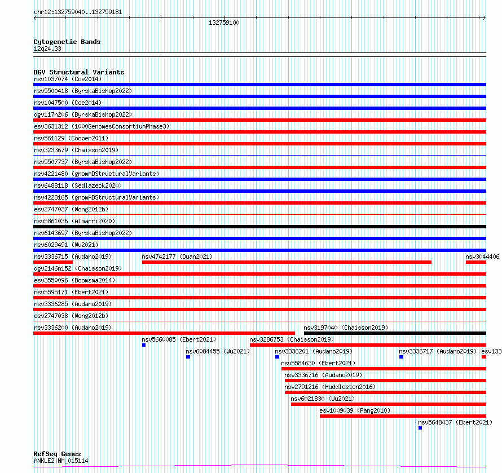Click the nsv5500418 (ByrskaBishop2022) label
502x473 pixels.
tap(83, 91)
